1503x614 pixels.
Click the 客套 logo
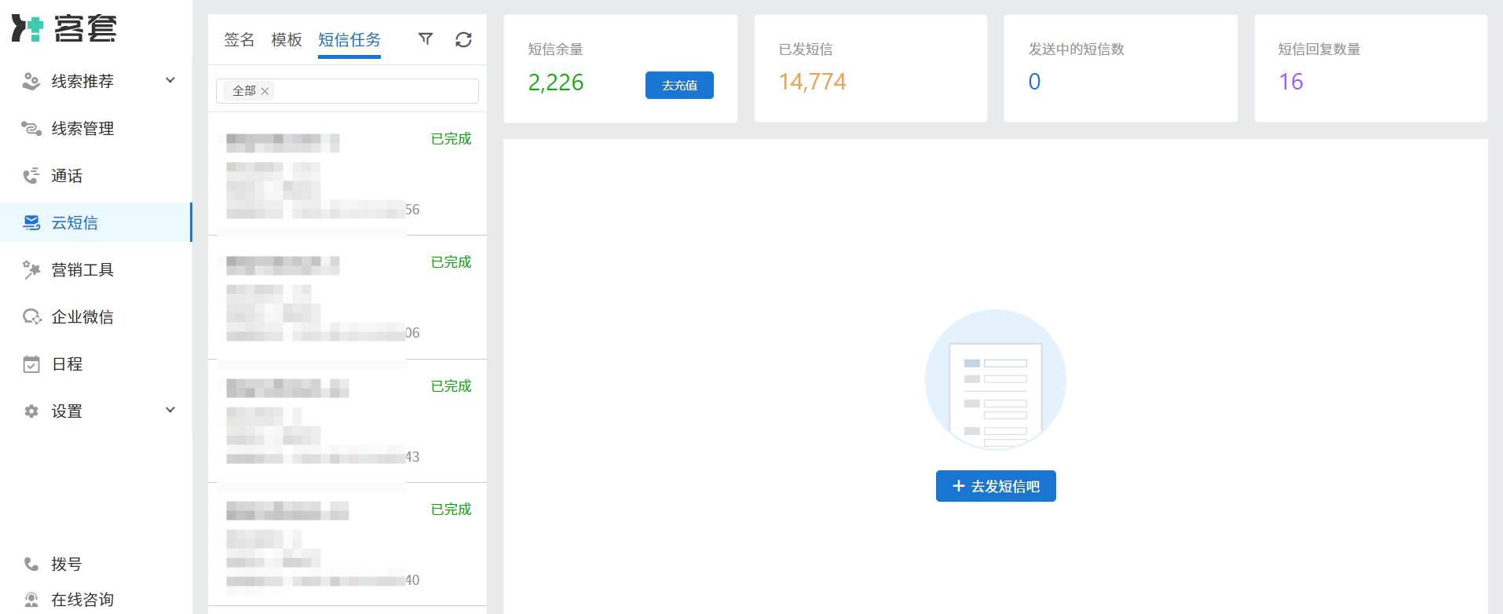[64, 29]
